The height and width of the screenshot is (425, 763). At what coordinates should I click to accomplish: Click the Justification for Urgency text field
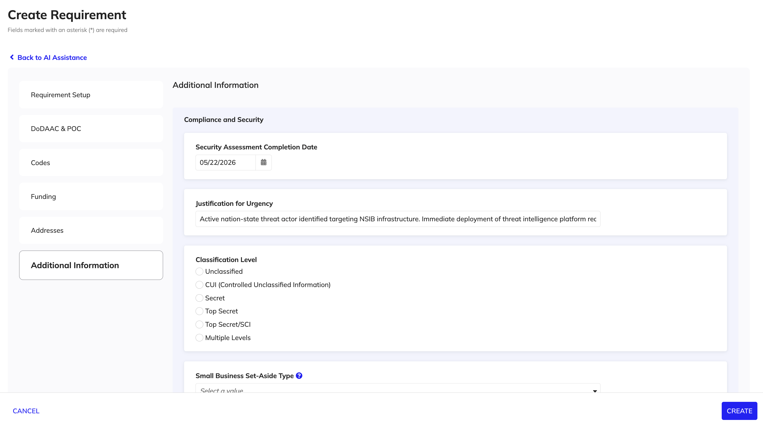(x=398, y=219)
